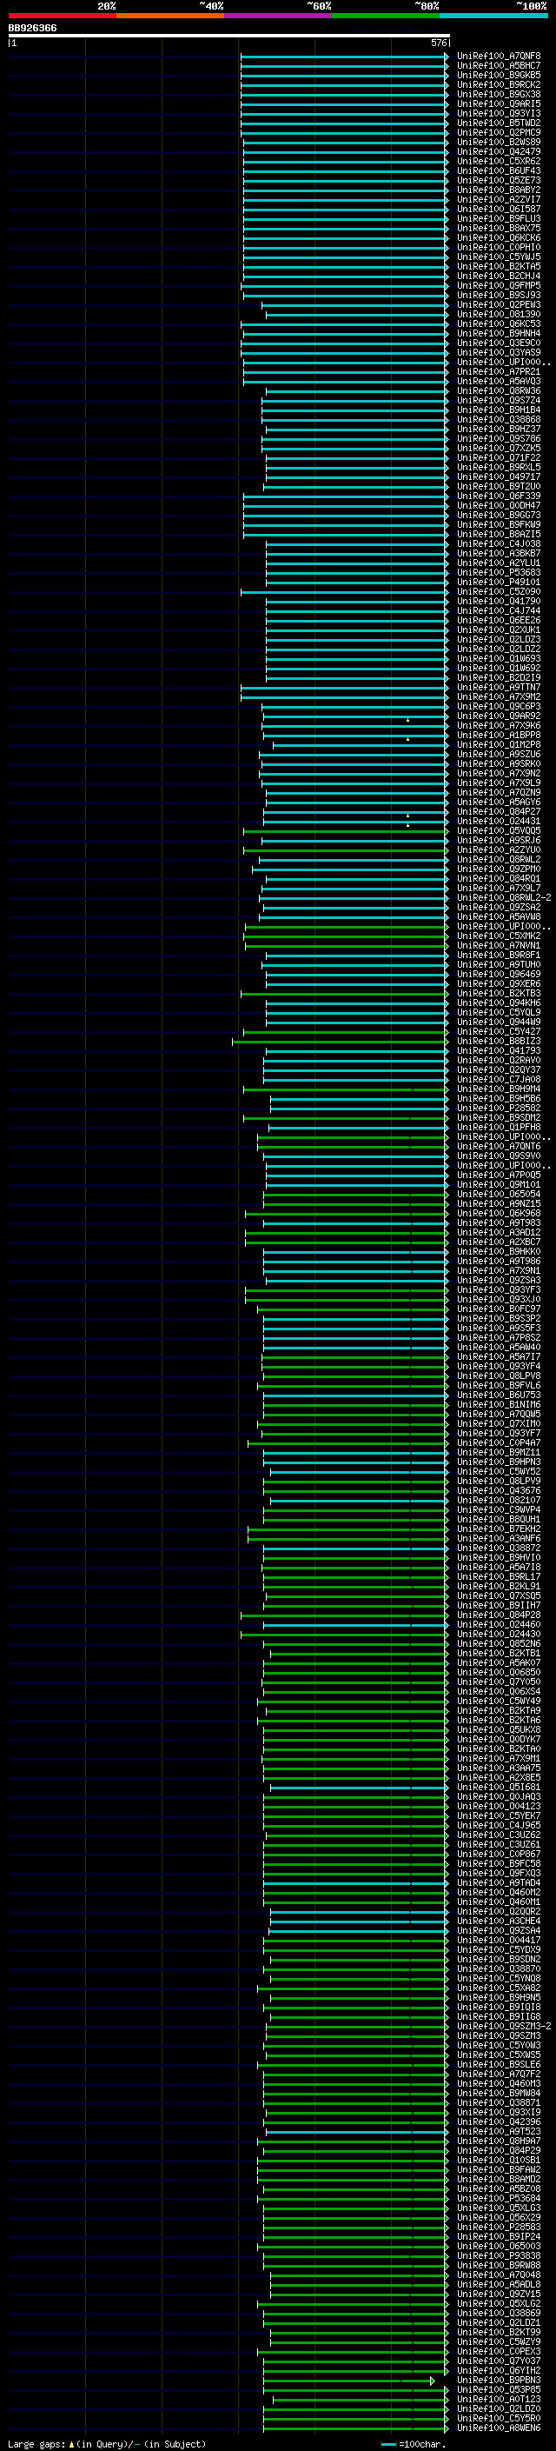Select hit label UniRef100_Q9FMP5
Screen dimensions: 556x2451
coord(498,285)
